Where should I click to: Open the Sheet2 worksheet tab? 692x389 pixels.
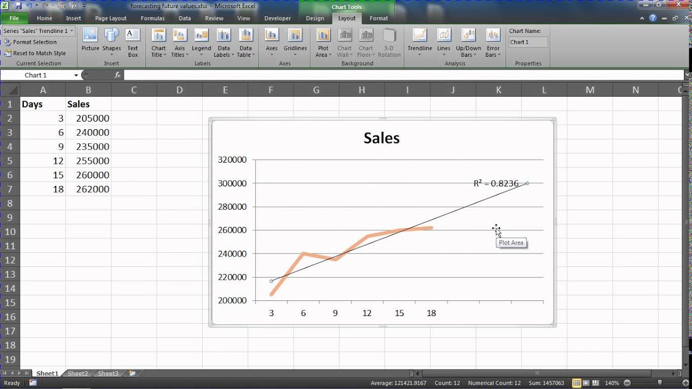[x=78, y=373]
